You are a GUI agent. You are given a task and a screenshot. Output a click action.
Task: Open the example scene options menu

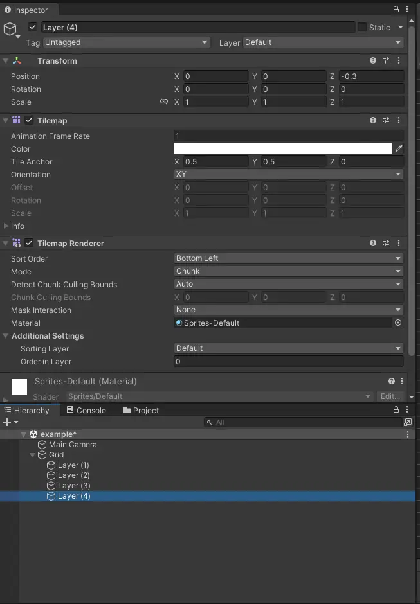tap(408, 434)
